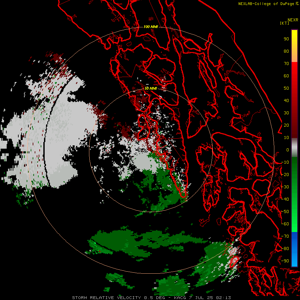Click the -80 value on velocity scale
The width and height of the screenshot is (300, 300).
point(285,249)
